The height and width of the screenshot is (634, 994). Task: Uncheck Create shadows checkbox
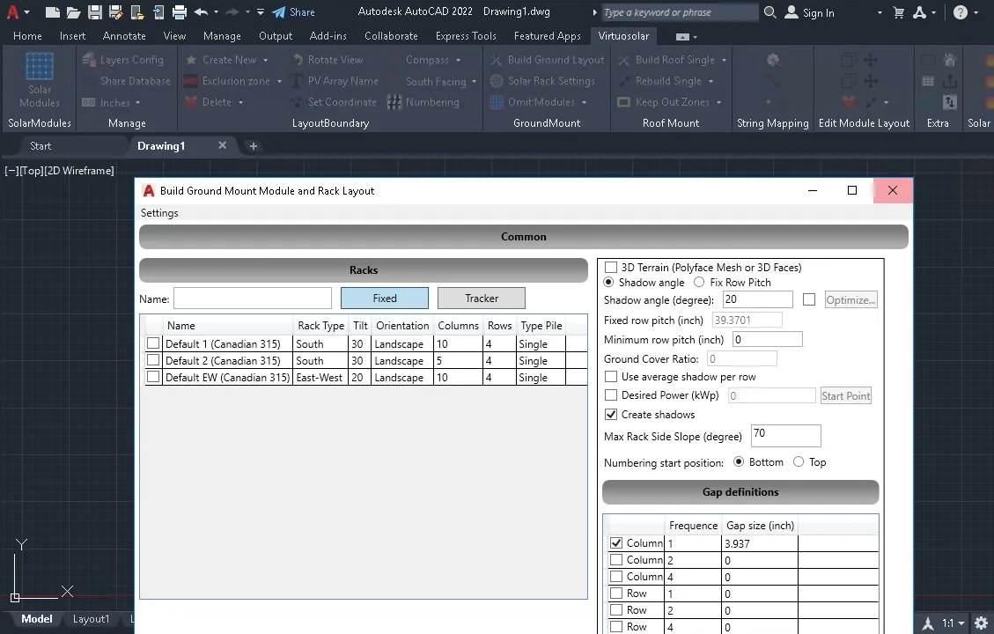[611, 414]
